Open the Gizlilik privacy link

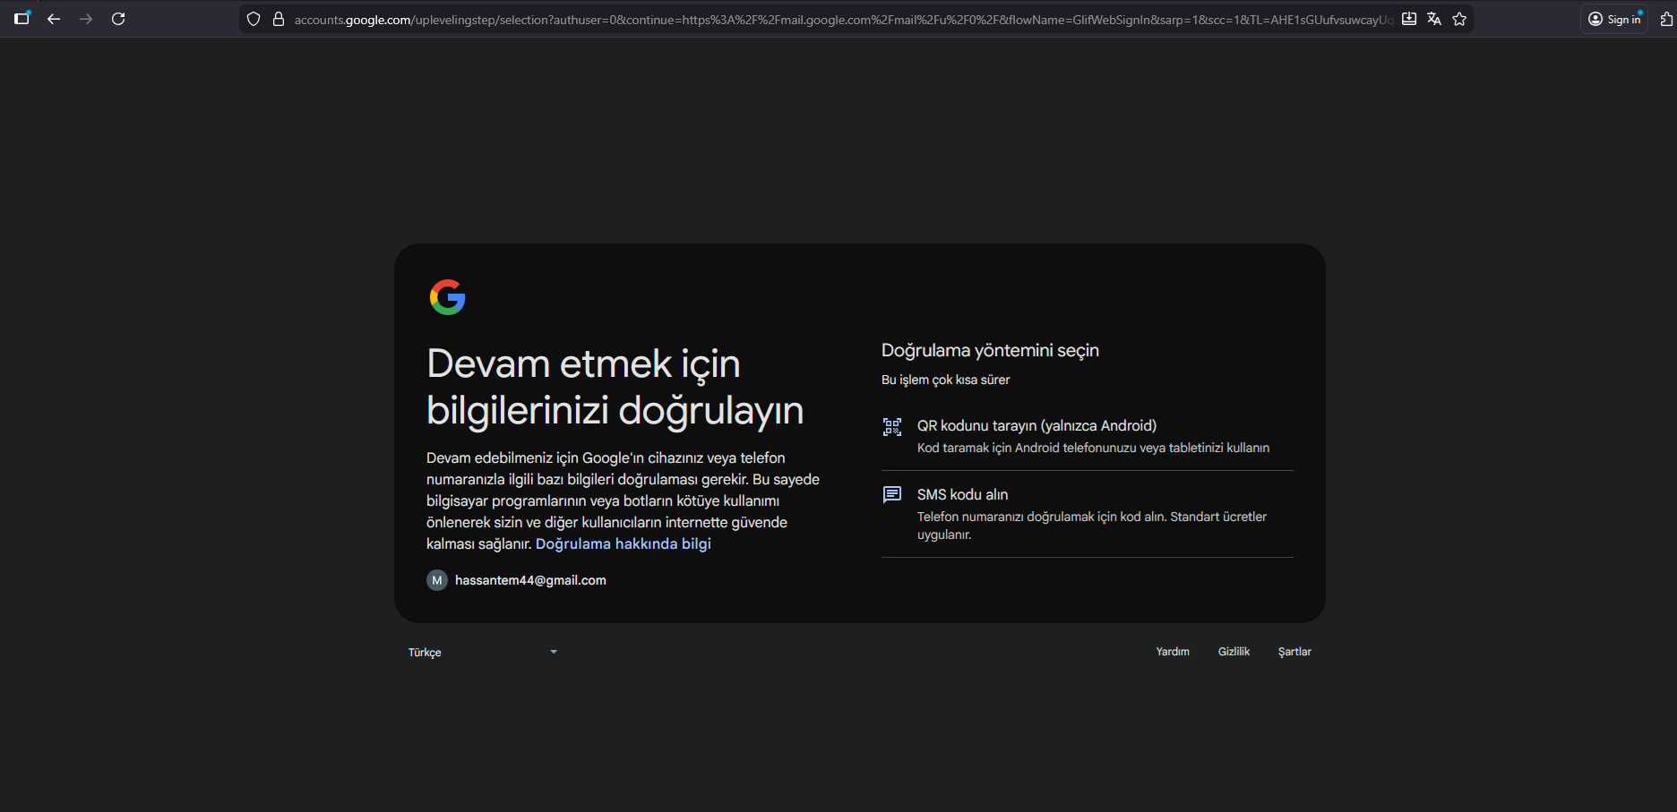pos(1234,652)
